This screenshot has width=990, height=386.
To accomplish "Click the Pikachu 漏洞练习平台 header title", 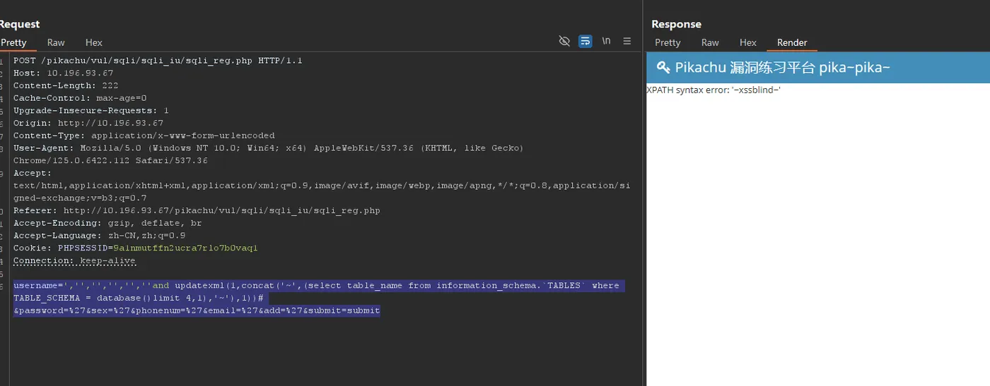I will coord(783,68).
